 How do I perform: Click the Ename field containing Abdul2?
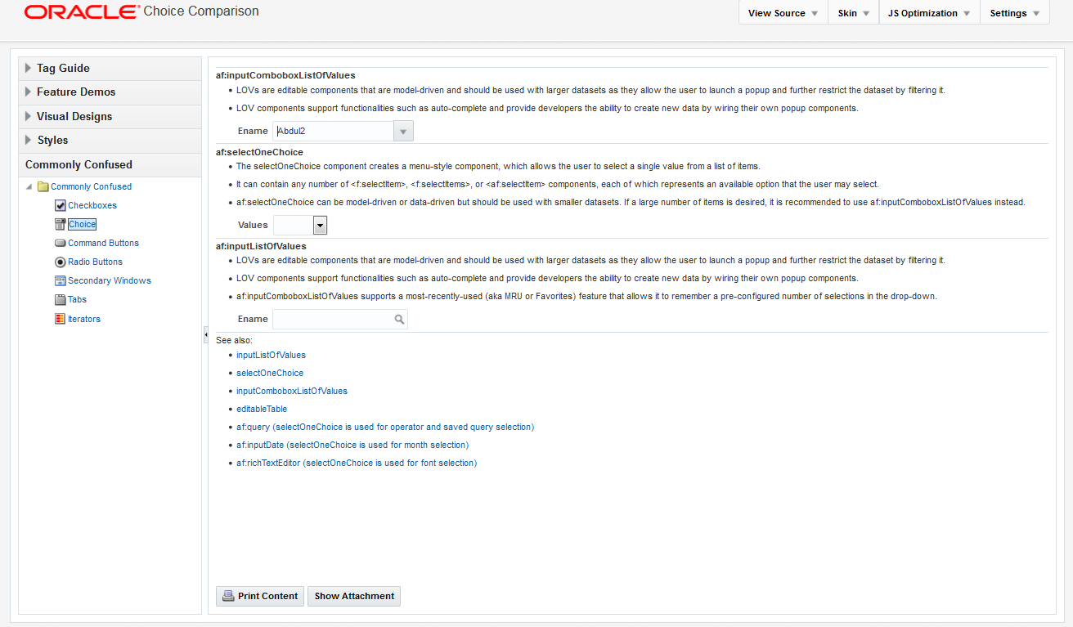click(x=333, y=131)
